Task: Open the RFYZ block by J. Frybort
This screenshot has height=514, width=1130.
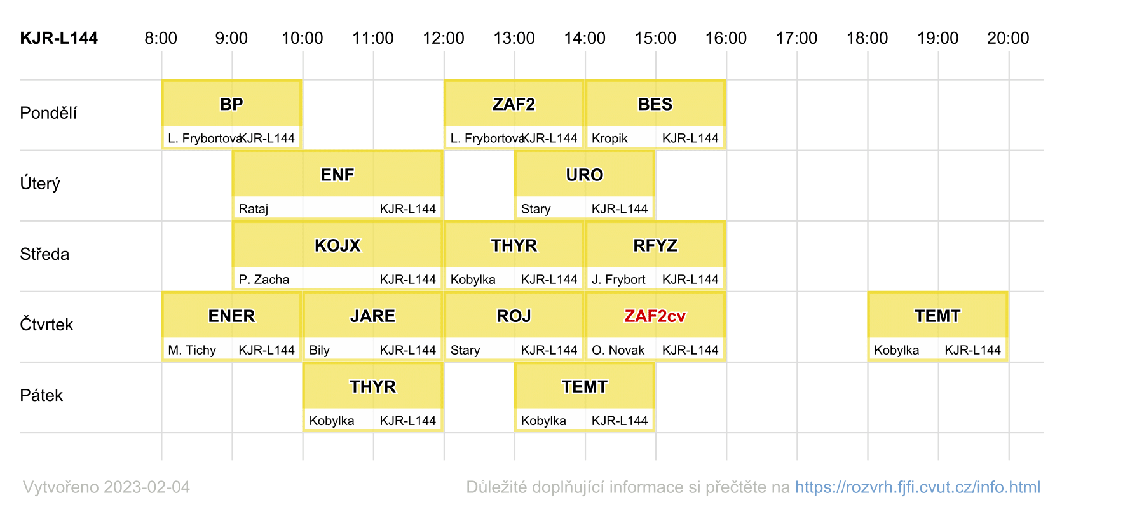Action: (655, 255)
